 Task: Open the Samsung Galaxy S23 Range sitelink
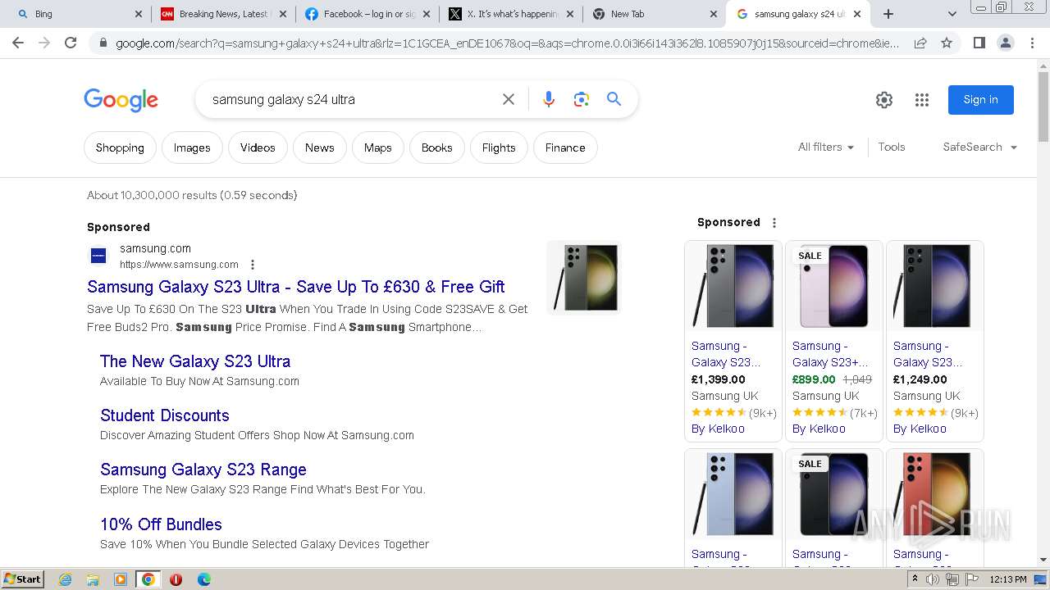[203, 470]
